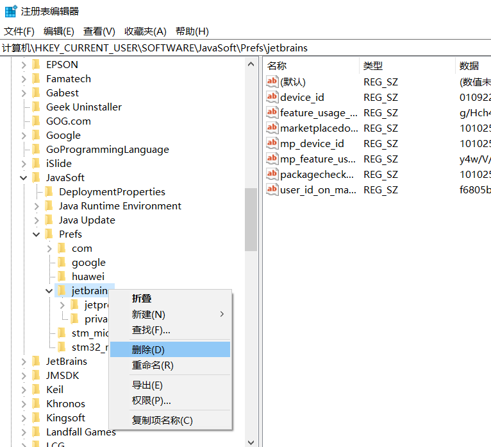Open the 收藏夹(A) menu
This screenshot has width=491, height=447.
pyautogui.click(x=145, y=31)
